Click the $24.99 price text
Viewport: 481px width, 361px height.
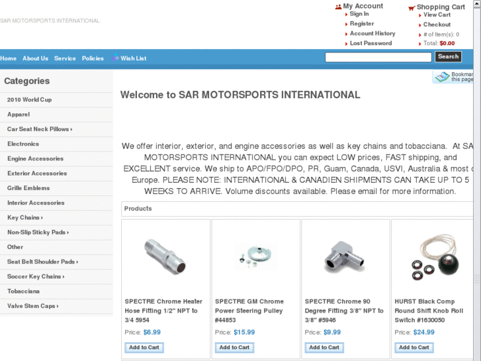coord(424,333)
